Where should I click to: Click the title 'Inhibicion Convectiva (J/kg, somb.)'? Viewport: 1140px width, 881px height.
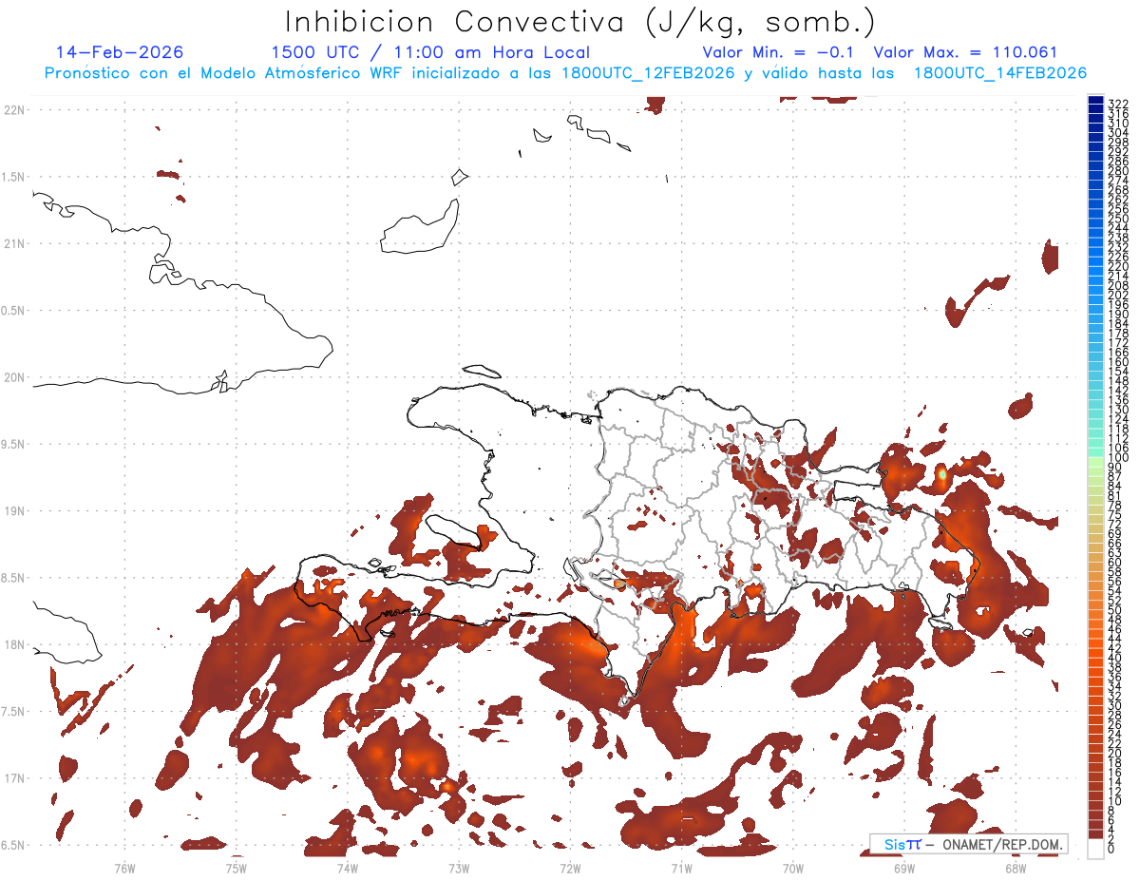[x=580, y=21]
